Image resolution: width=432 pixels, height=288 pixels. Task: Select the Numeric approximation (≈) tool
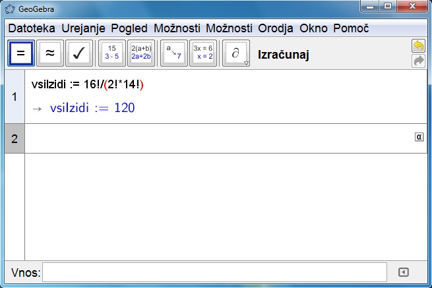[x=50, y=53]
